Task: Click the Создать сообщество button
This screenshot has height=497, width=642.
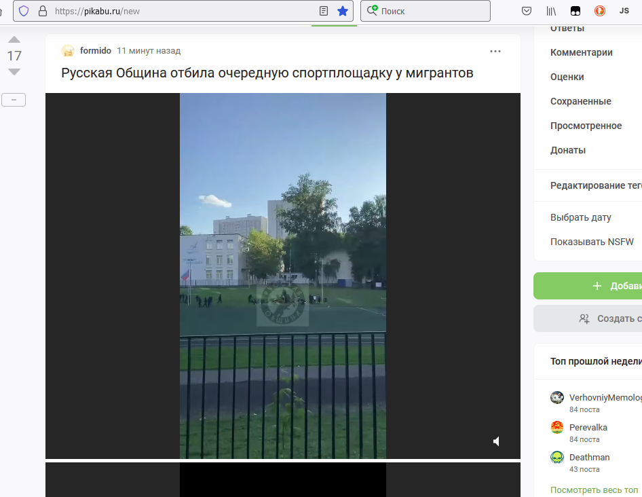Action: (588, 318)
